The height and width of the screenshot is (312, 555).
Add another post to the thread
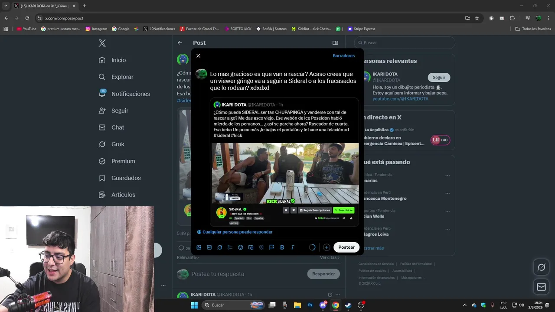click(326, 247)
